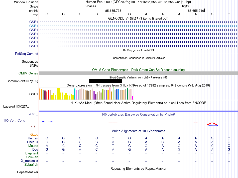
Task: Click the magenta last GTEx expression bar
Action: tap(133, 98)
